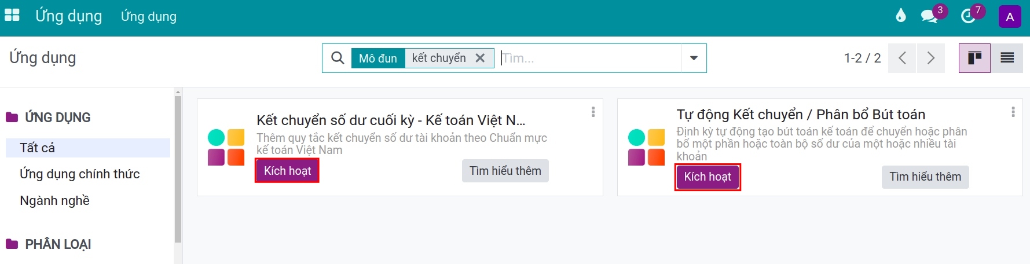Click the 'Mô đun' filter facet label
Image resolution: width=1030 pixels, height=264 pixels.
378,58
